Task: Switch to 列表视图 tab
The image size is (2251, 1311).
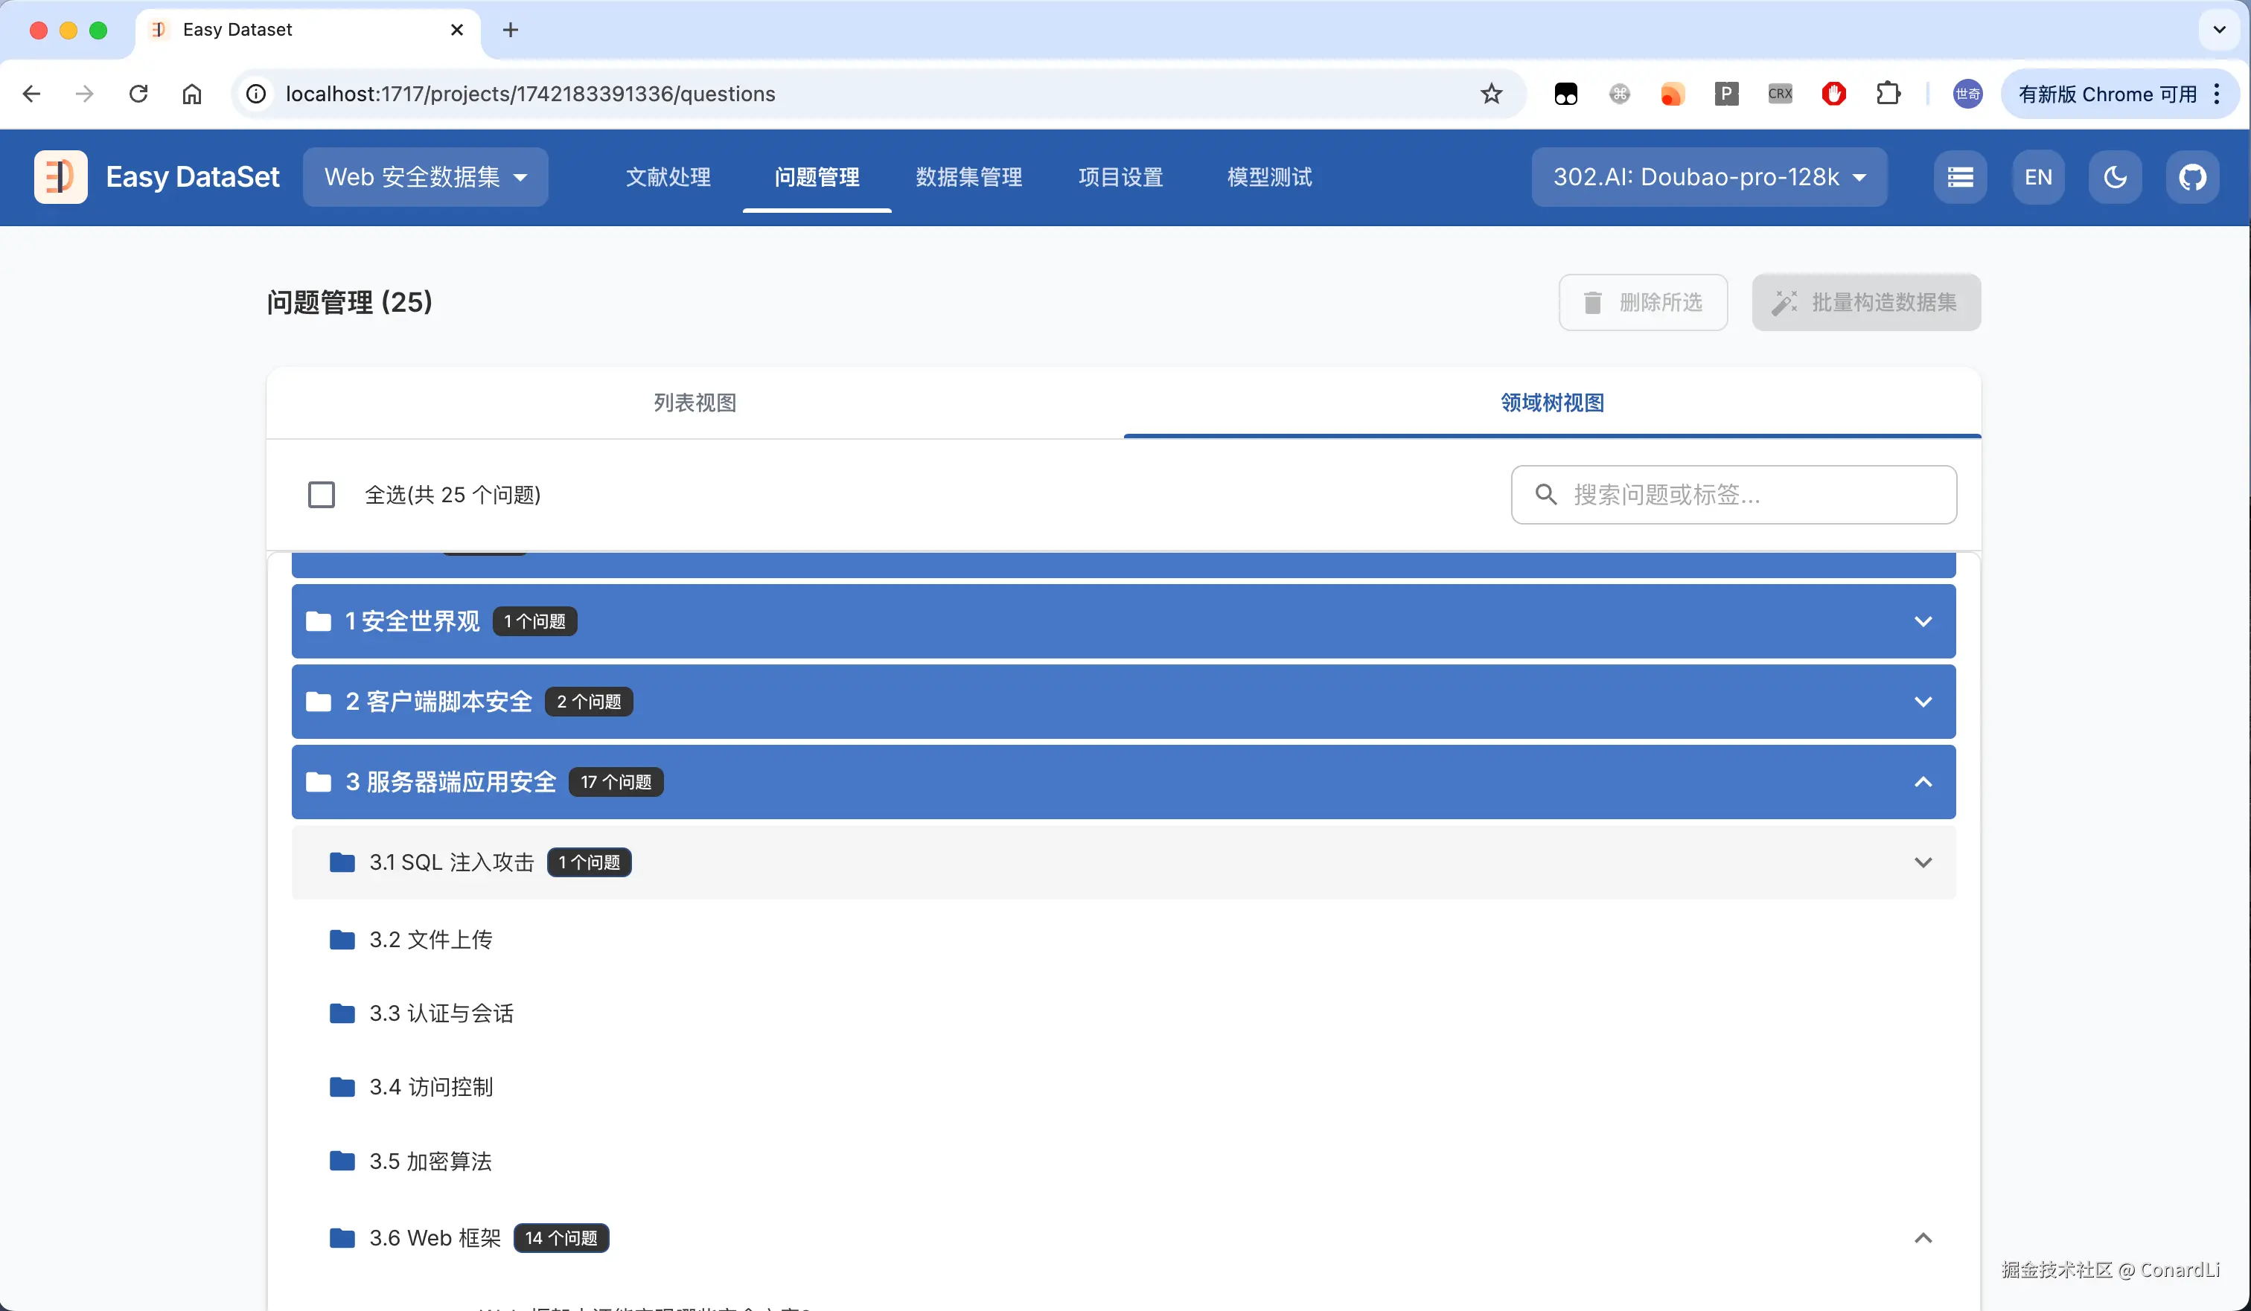Action: [695, 403]
